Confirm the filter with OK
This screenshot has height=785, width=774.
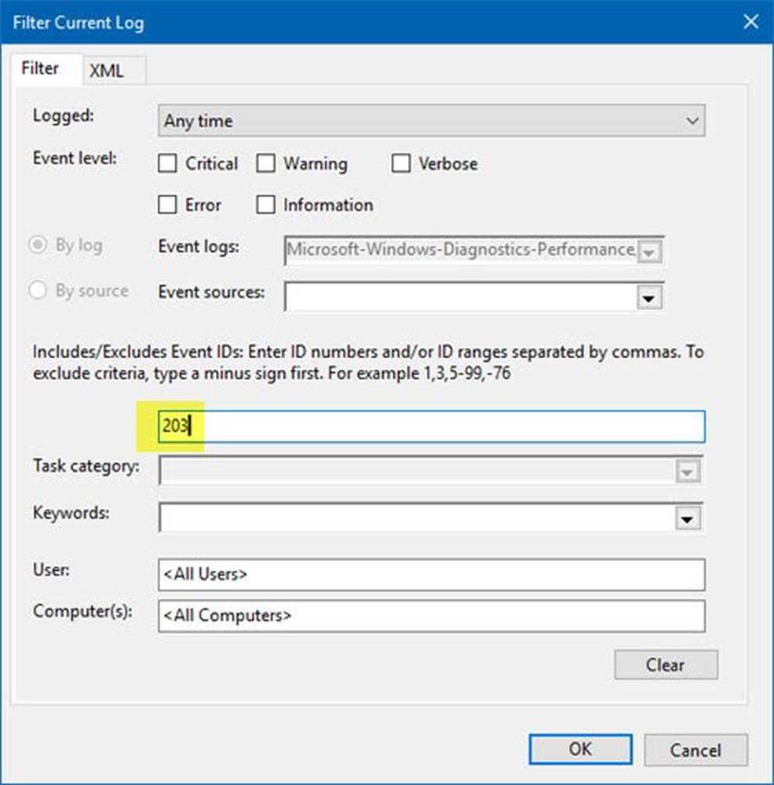coord(580,750)
